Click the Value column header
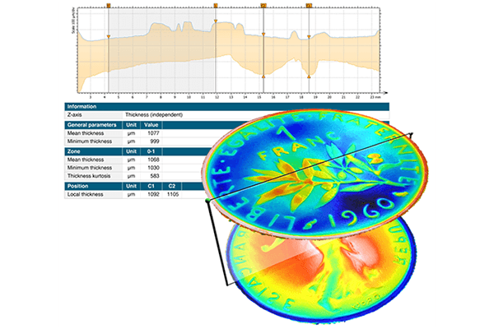494x329 pixels. 151,125
